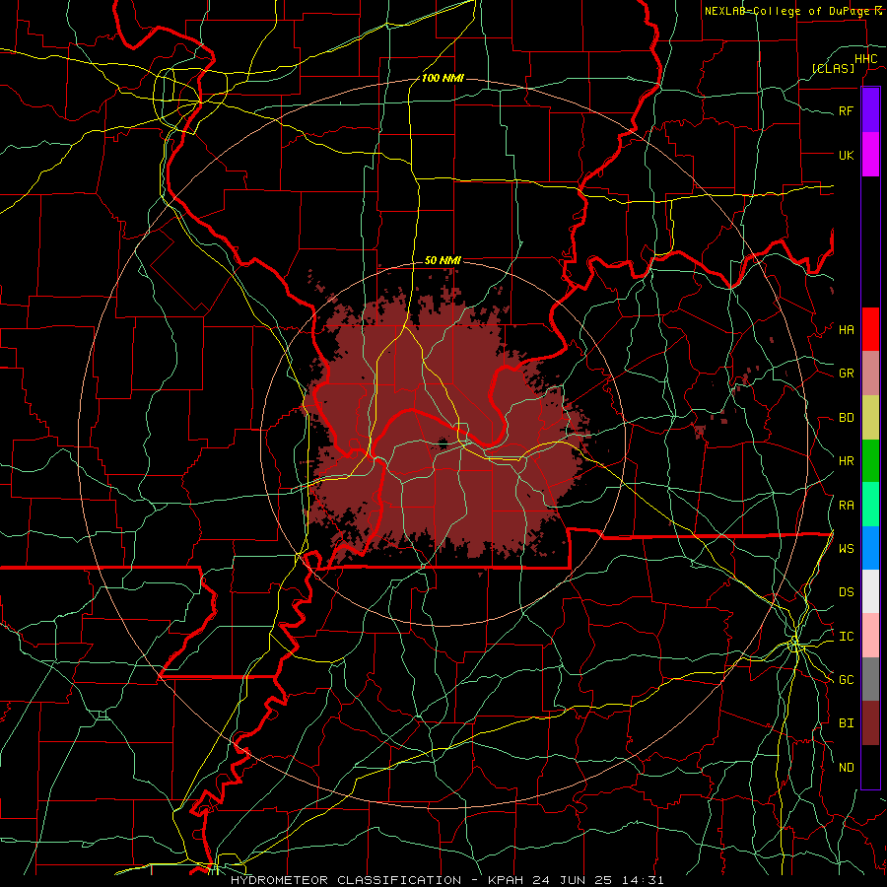Click the GR legend label

coord(846,374)
